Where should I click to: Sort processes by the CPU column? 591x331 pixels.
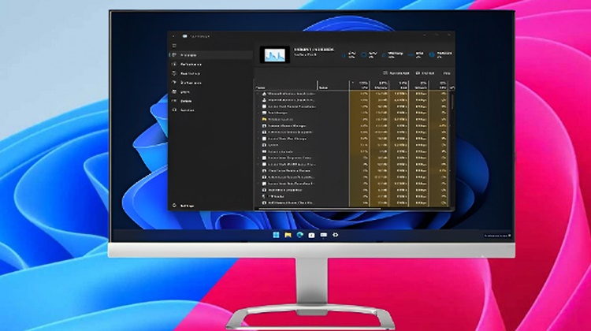pyautogui.click(x=359, y=85)
